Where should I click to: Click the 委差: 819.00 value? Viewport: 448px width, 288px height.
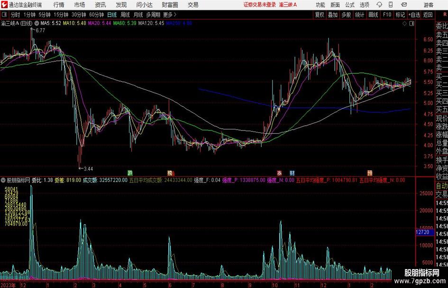point(68,180)
